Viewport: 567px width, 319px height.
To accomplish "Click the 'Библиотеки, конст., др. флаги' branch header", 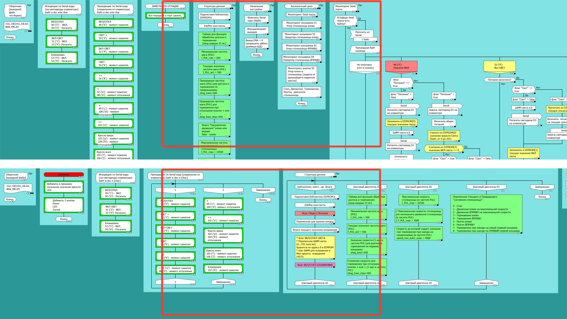I will (x=315, y=187).
